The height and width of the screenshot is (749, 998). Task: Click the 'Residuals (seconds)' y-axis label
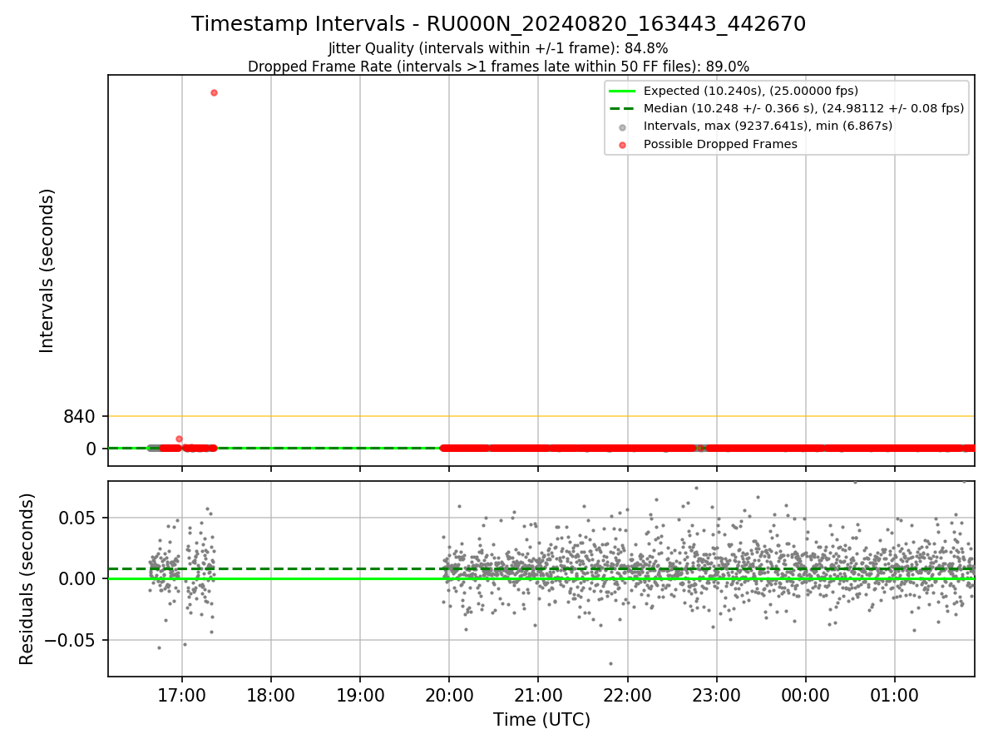click(x=27, y=578)
